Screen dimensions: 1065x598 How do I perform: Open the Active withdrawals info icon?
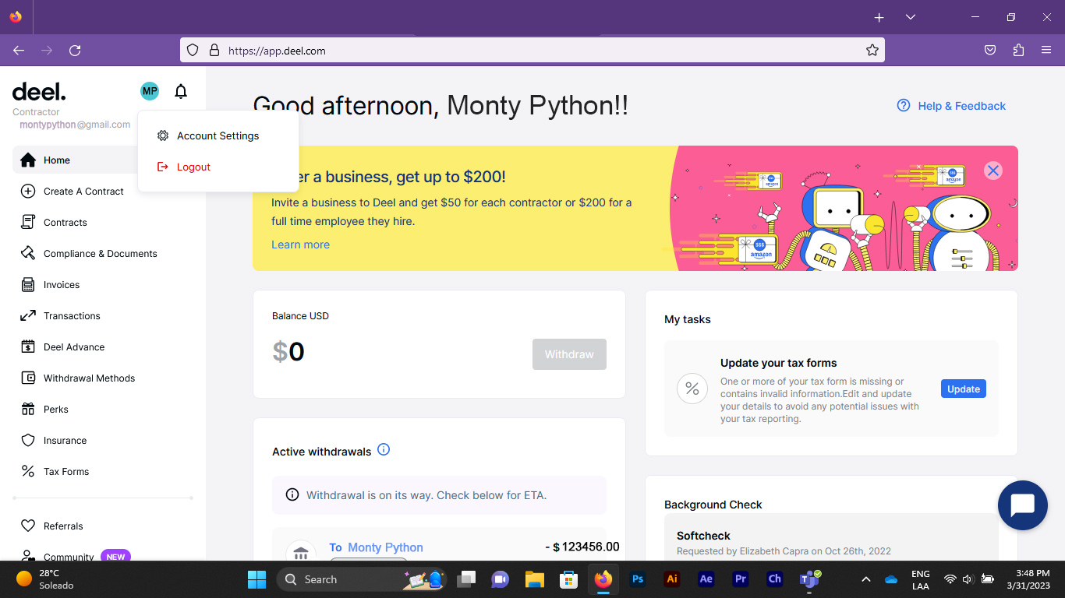(x=384, y=449)
